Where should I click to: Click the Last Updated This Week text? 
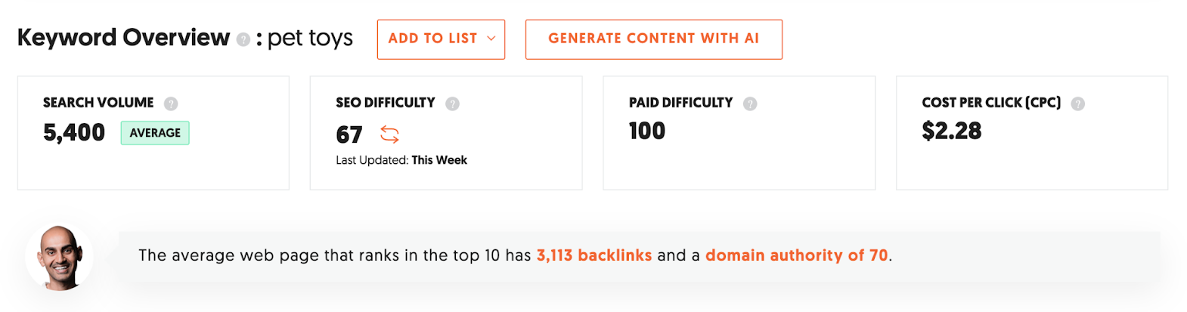click(x=401, y=160)
